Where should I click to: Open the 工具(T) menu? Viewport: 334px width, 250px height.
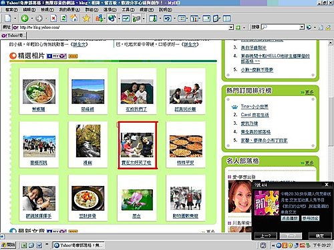128,10
